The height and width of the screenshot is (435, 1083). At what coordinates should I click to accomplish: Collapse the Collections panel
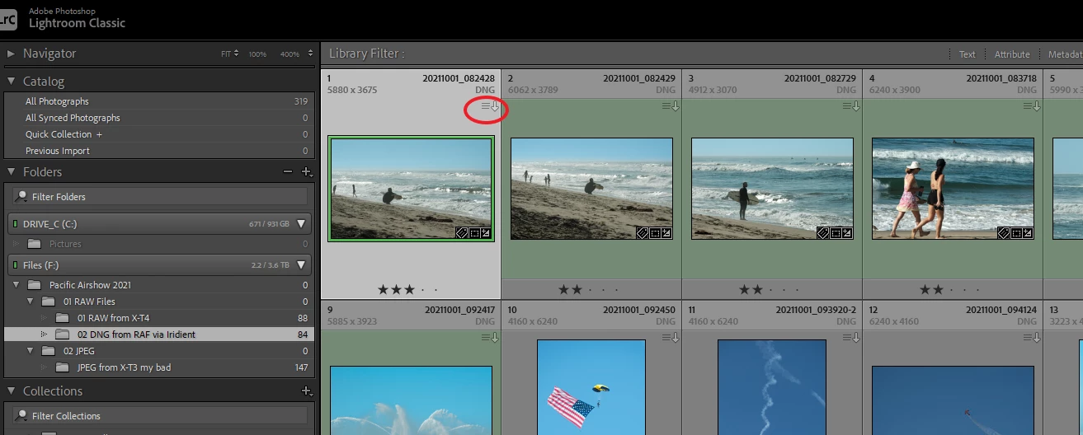[11, 391]
